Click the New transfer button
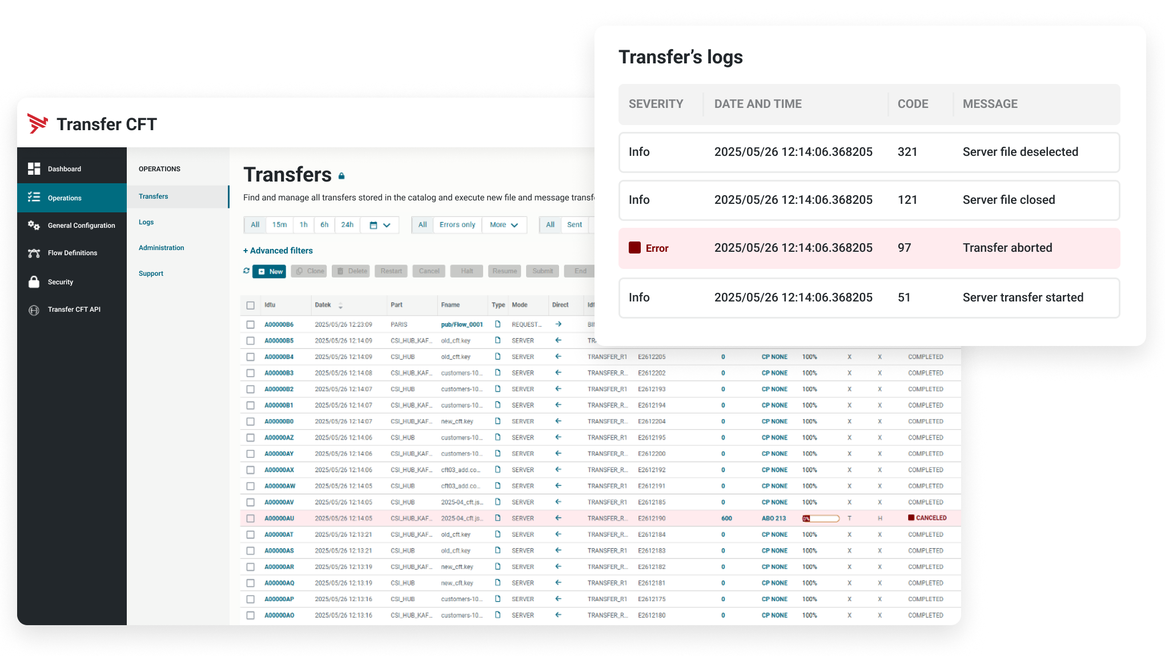Image resolution: width=1165 pixels, height=656 pixels. [x=270, y=271]
